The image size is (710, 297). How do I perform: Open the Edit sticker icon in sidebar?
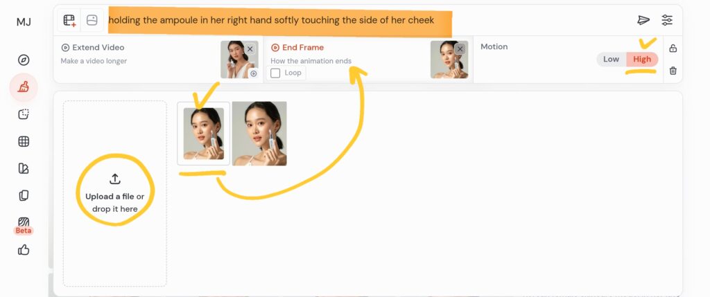[x=24, y=114]
